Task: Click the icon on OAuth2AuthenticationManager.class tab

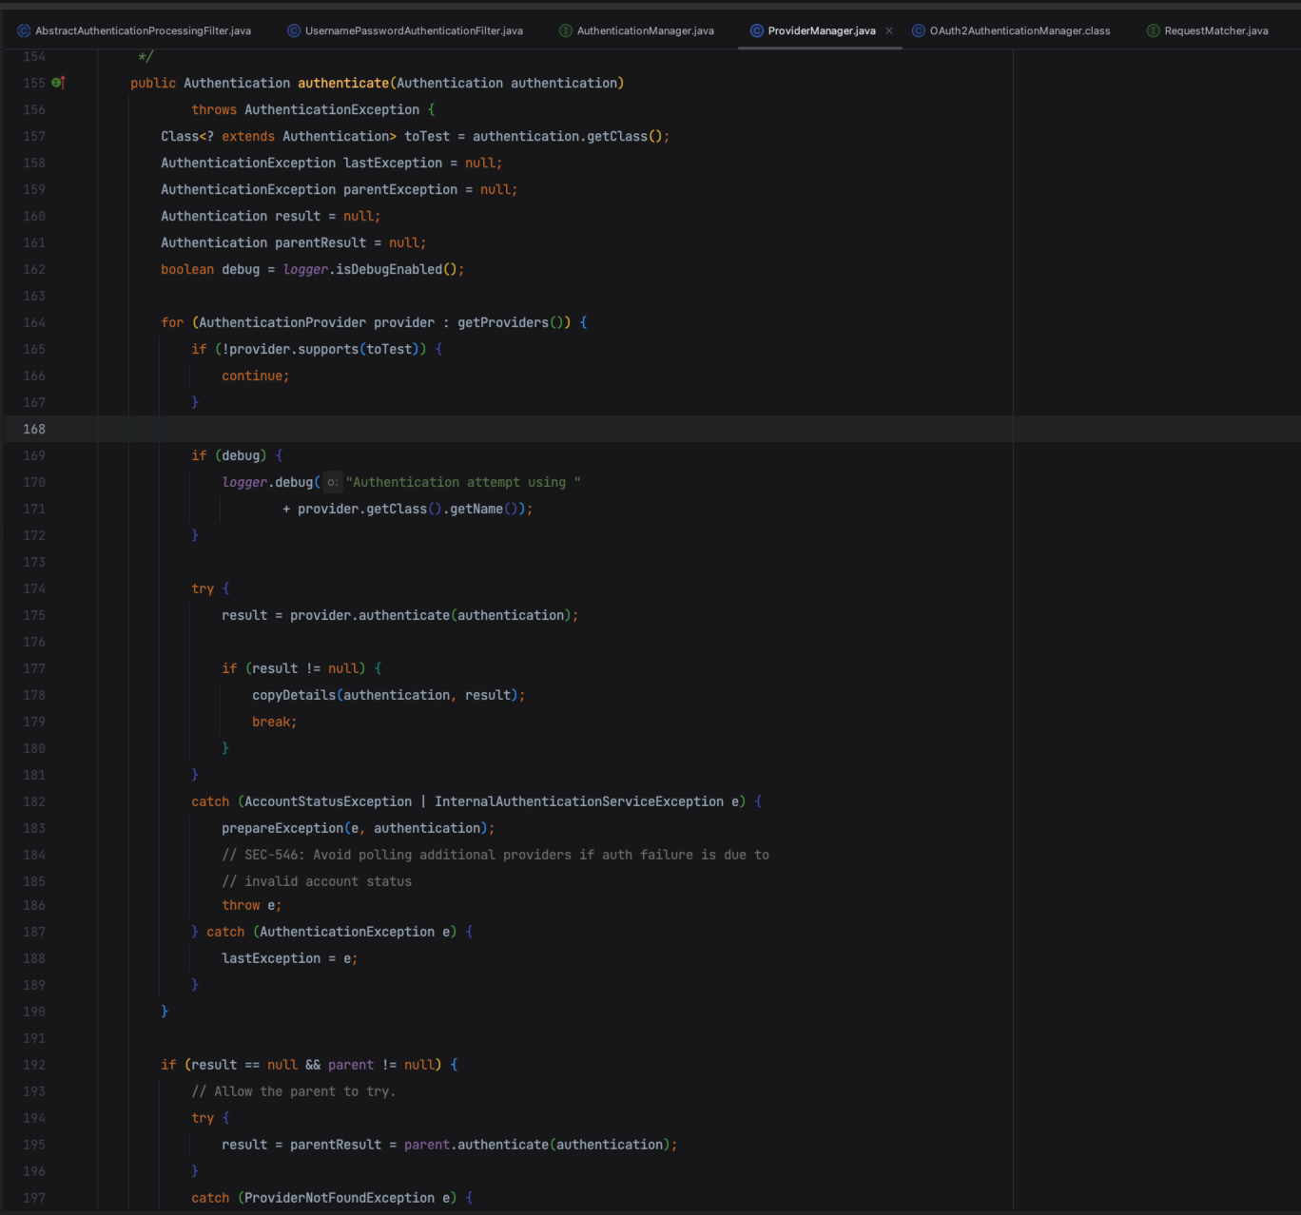Action: pos(919,31)
